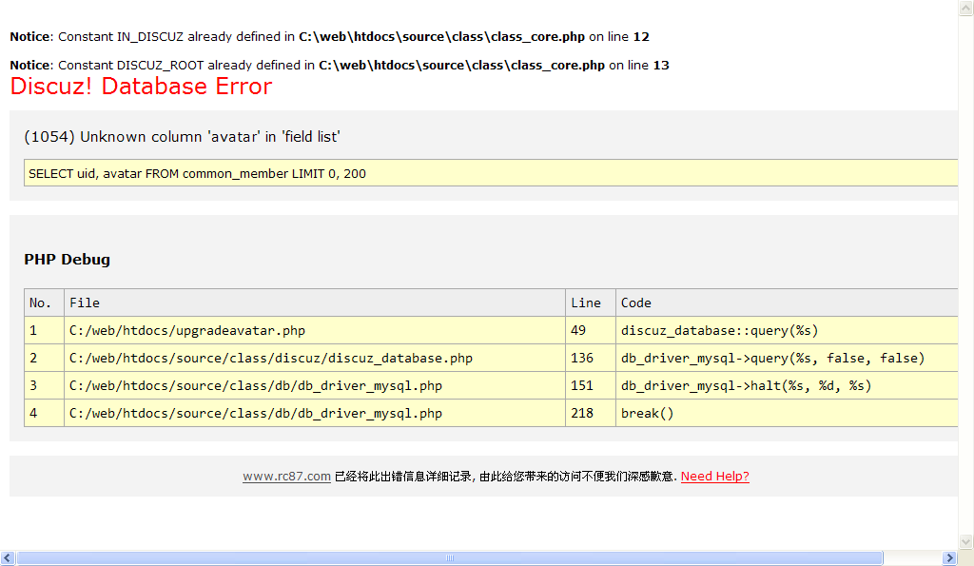Image resolution: width=974 pixels, height=566 pixels.
Task: Click the db_driver_mysql.php file cell in row 4
Action: click(314, 413)
